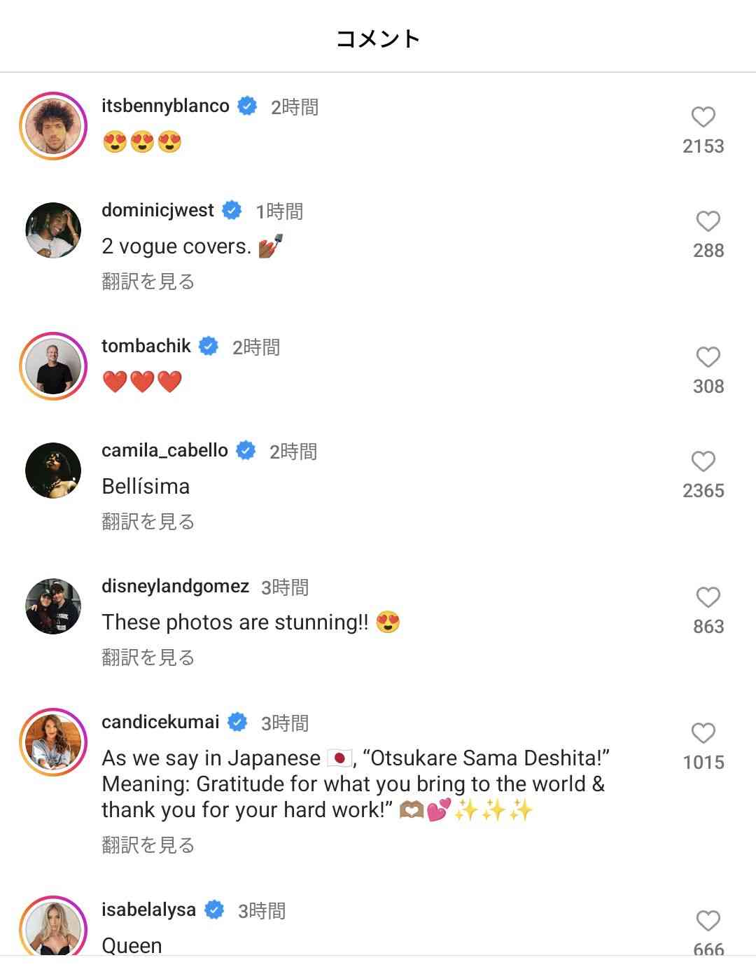View tombachik's story avatar
This screenshot has height=967, width=756.
(53, 366)
